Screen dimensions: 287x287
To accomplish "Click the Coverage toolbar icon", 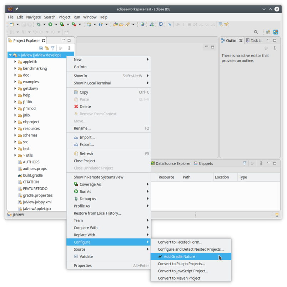I will click(62, 24).
